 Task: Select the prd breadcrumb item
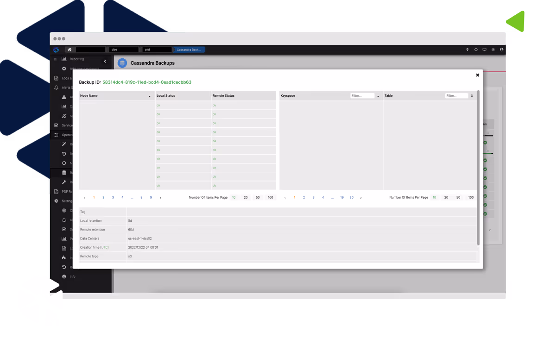[157, 50]
